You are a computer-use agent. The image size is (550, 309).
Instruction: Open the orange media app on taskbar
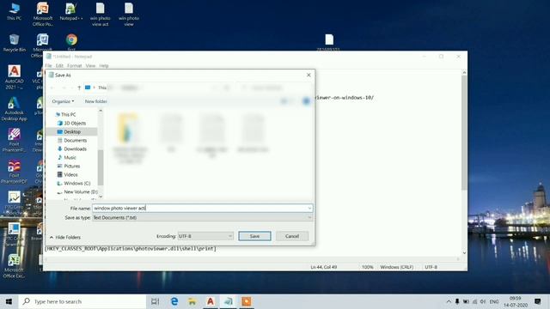click(x=247, y=301)
